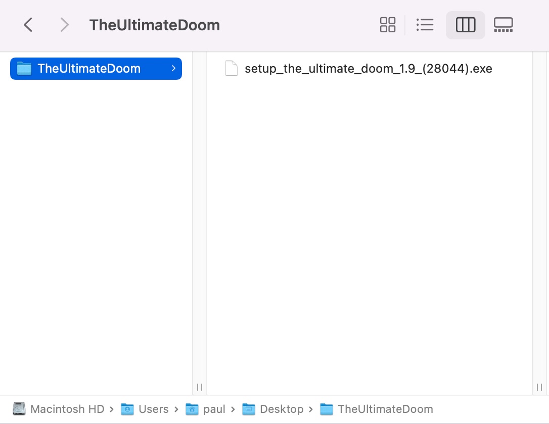Viewport: 549px width, 424px height.
Task: Click the Users folder icon in path bar
Action: pos(127,409)
